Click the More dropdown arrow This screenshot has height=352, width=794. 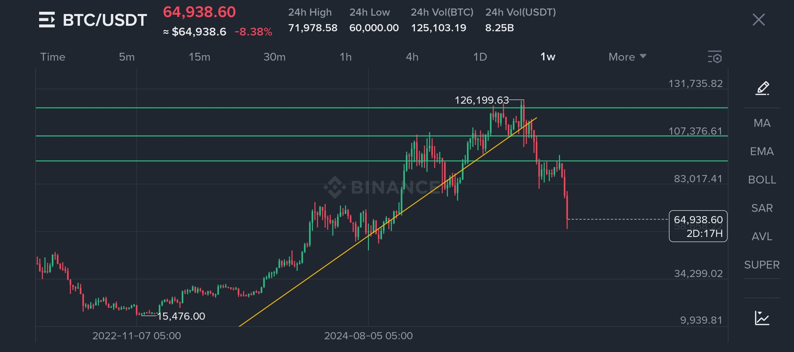pyautogui.click(x=643, y=56)
